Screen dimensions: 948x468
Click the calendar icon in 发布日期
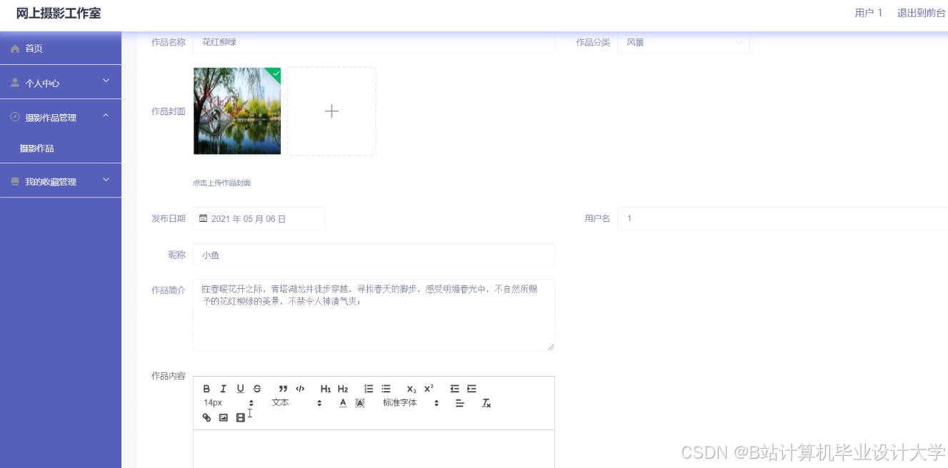pos(203,218)
